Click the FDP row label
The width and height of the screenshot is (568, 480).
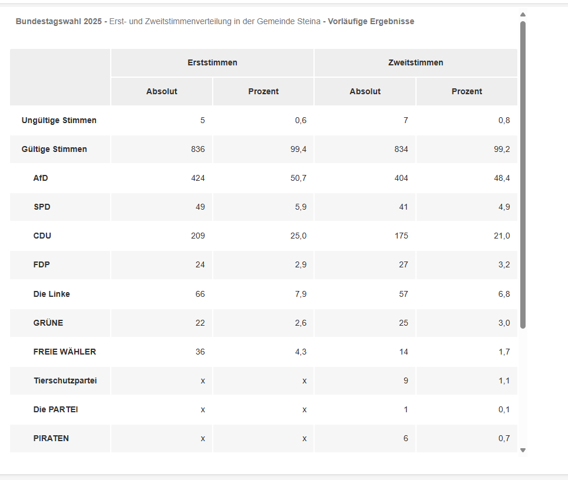tap(42, 264)
